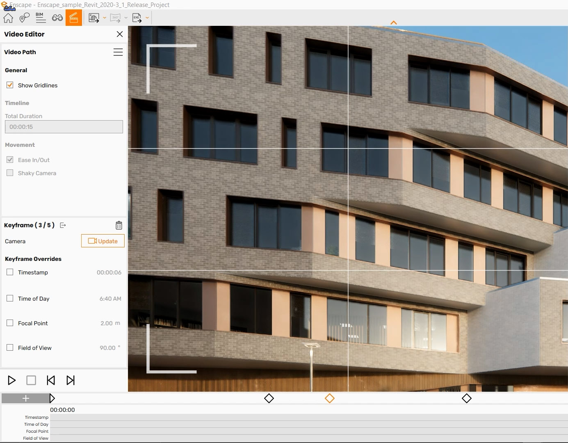This screenshot has width=568, height=443.
Task: Expand the EXE export dropdown arrow
Action: coord(147,18)
